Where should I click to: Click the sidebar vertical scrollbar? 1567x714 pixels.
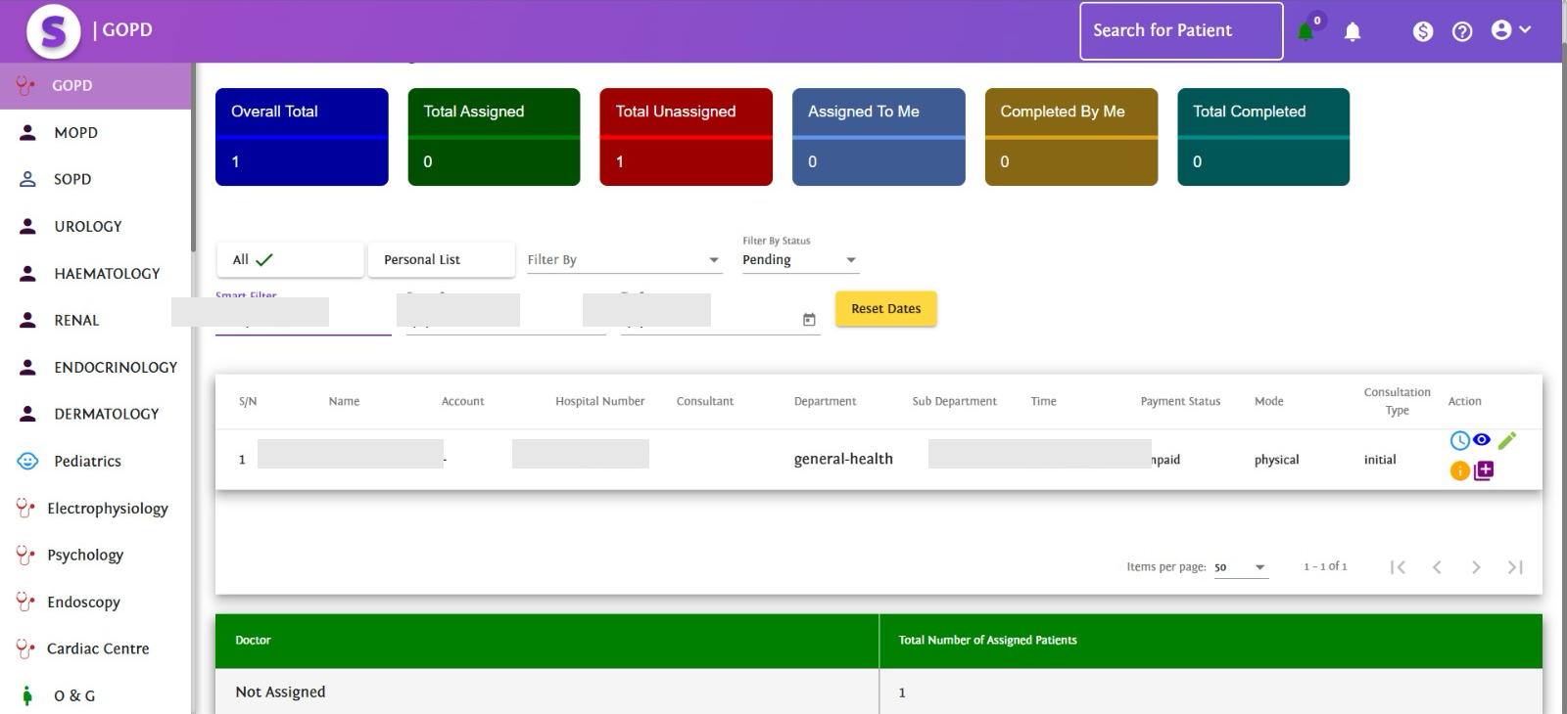193,156
